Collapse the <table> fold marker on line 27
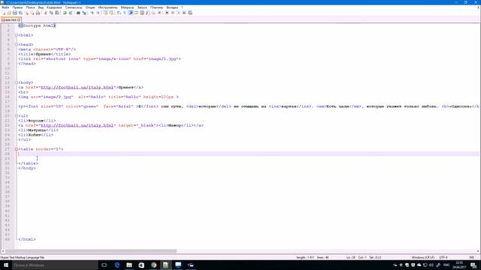Screen dimensions: 481x270 tap(17, 149)
